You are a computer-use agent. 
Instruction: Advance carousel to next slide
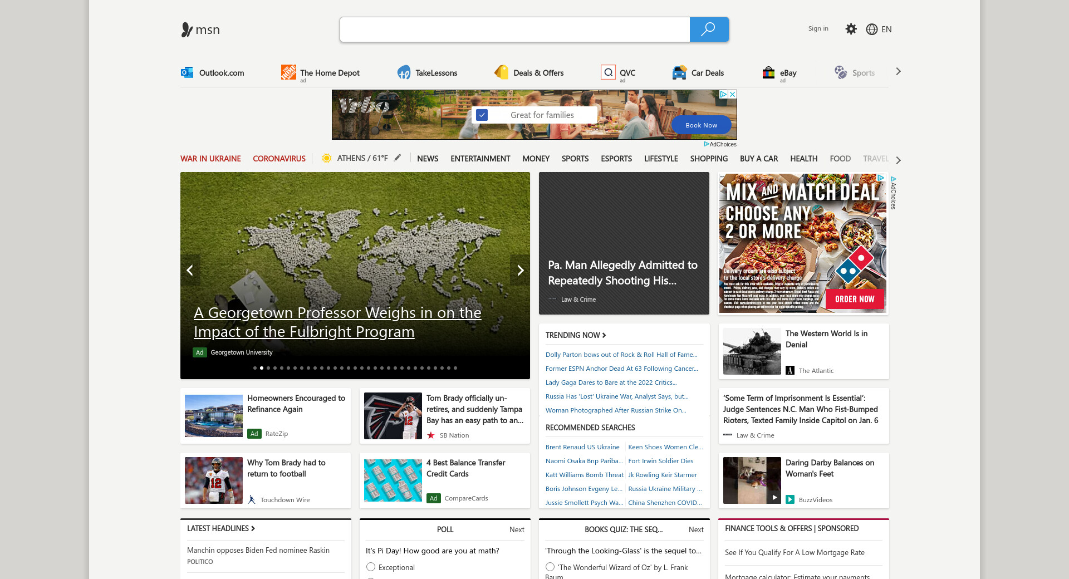520,271
